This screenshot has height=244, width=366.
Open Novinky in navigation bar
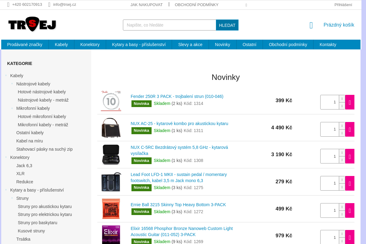[x=223, y=45]
